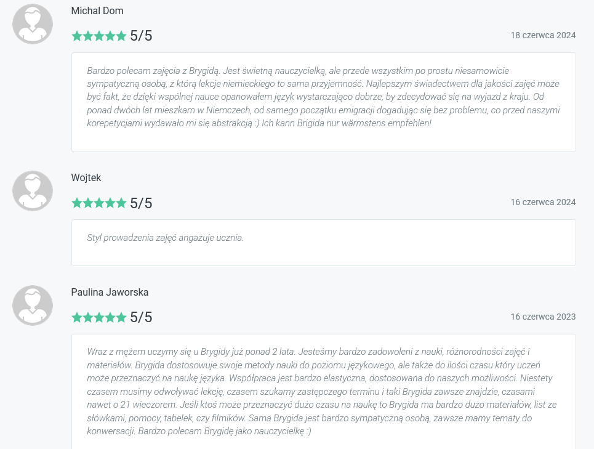
Task: Click the reviewer name Wojtek
Action: (86, 178)
